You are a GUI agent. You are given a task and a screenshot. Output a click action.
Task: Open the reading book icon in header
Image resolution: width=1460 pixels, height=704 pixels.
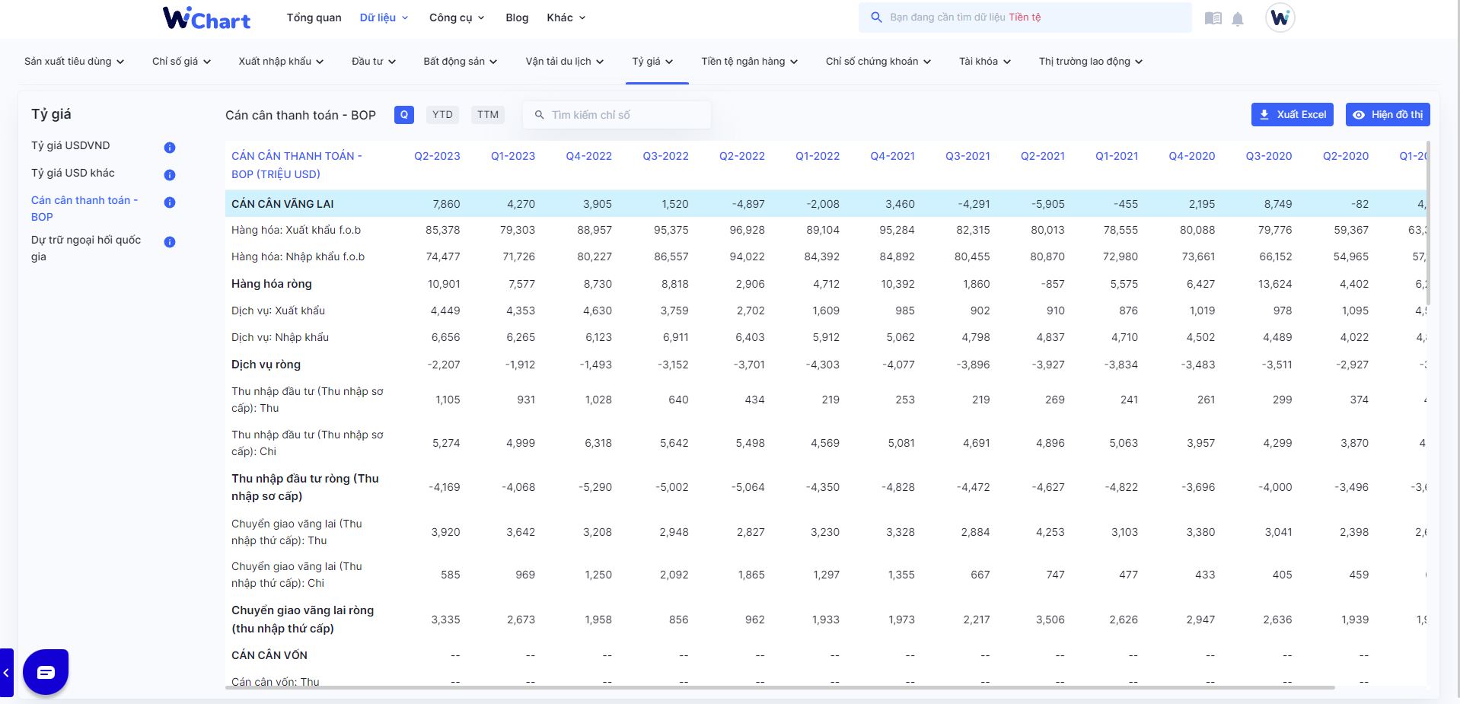[x=1213, y=18]
